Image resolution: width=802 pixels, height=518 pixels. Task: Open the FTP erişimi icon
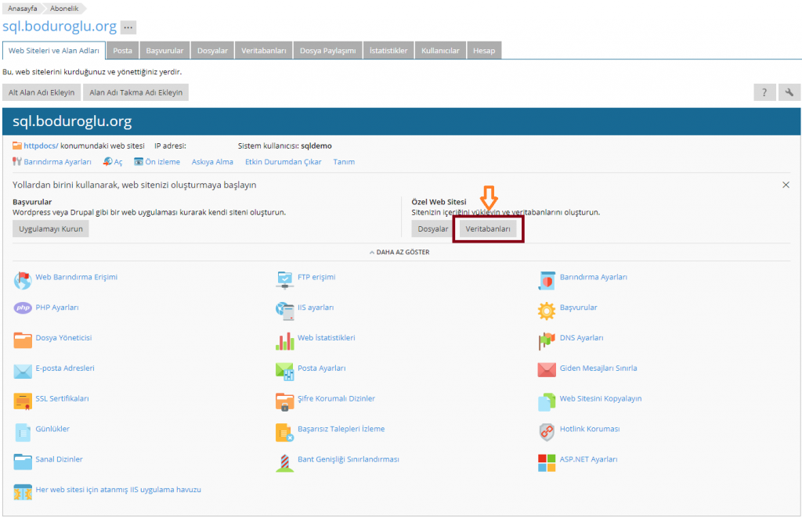point(284,279)
